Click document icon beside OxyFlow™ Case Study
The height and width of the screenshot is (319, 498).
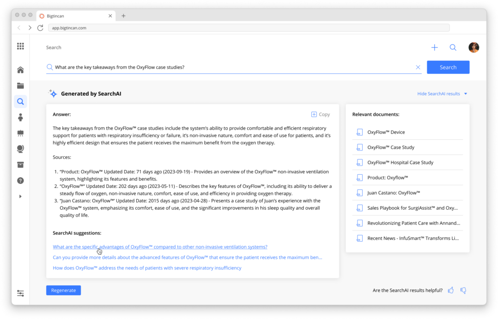pos(359,148)
